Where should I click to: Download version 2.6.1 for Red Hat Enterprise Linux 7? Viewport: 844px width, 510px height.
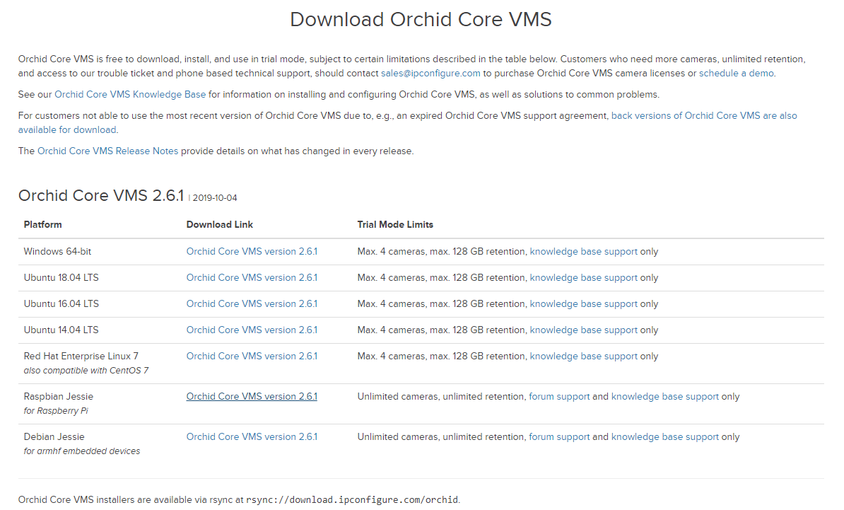point(252,356)
